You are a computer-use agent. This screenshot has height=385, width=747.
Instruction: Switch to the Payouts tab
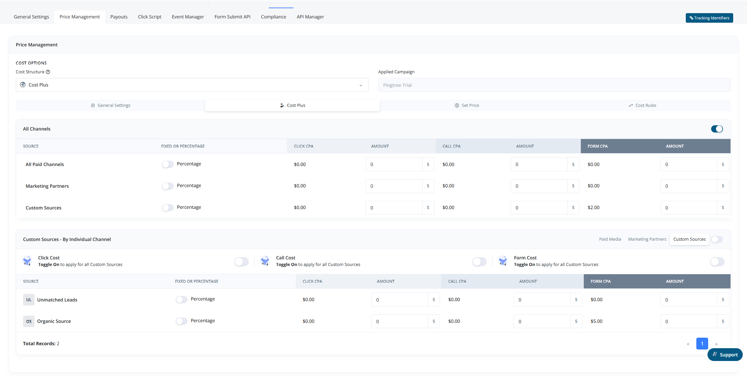(119, 17)
